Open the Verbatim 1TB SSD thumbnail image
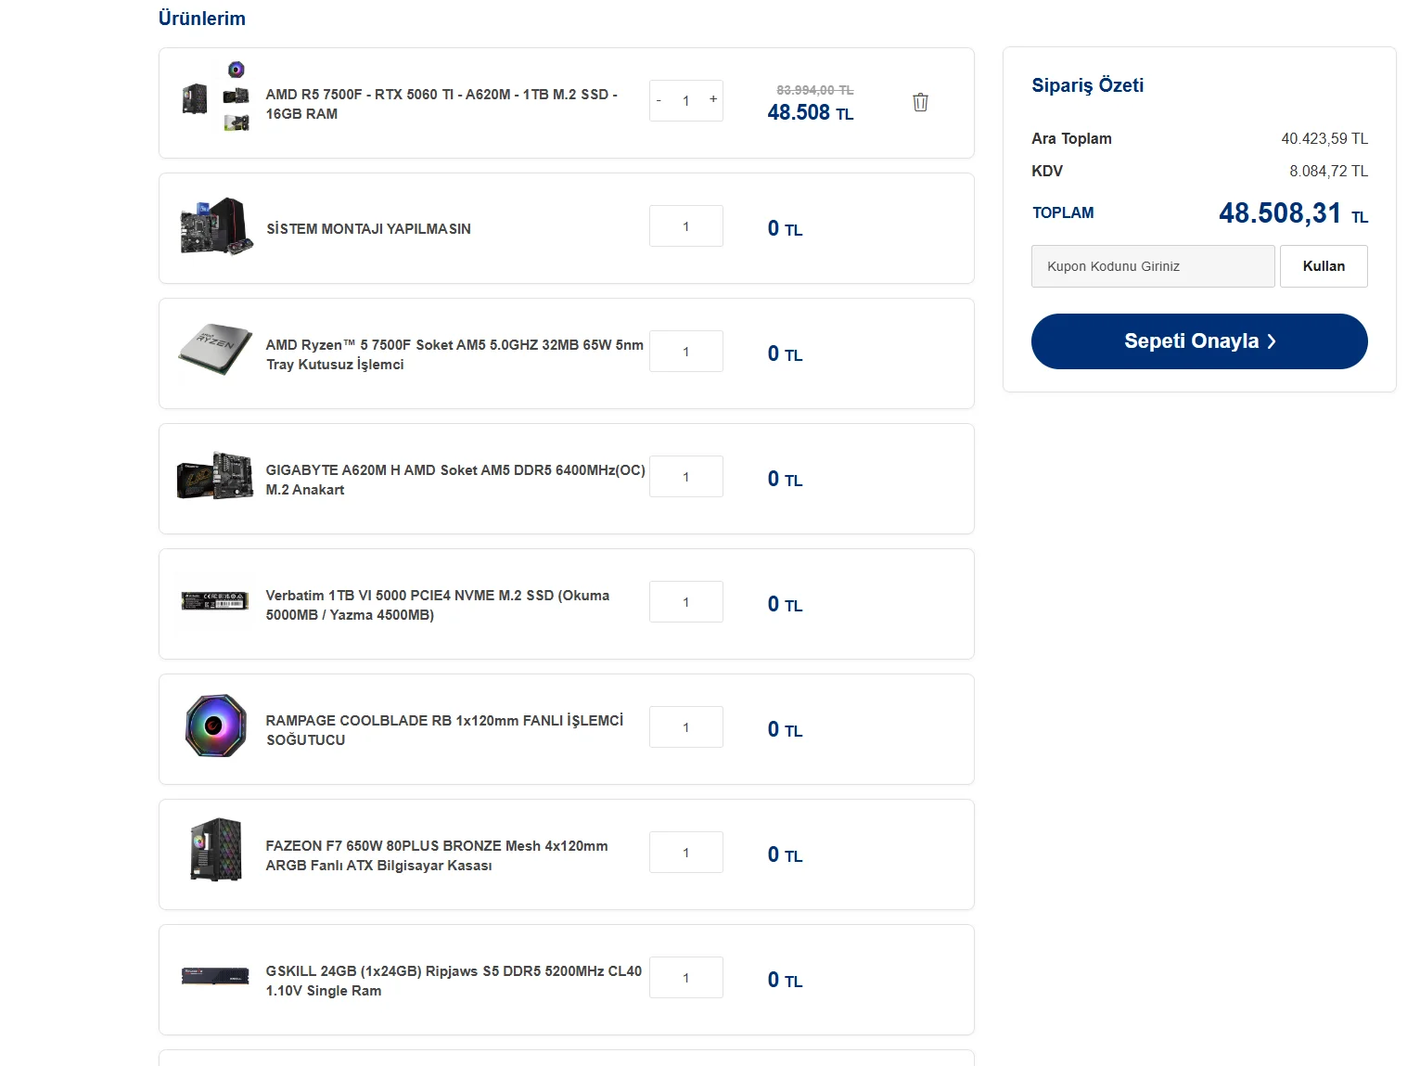This screenshot has height=1066, width=1420. click(215, 601)
